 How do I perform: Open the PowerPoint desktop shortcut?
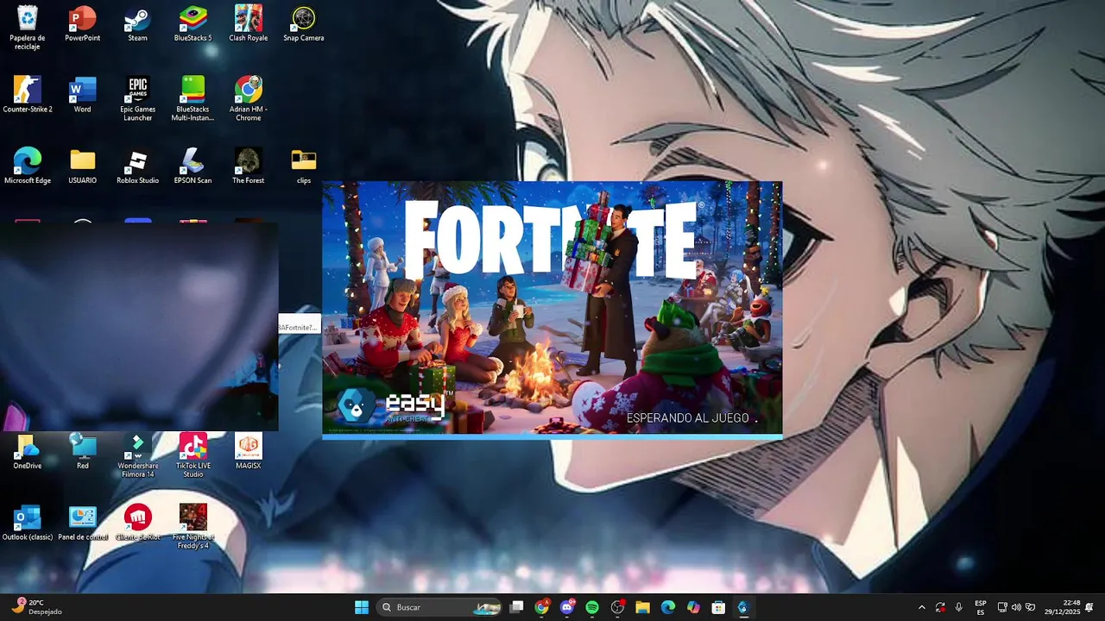[x=82, y=23]
